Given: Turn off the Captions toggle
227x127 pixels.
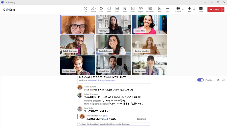Looking at the screenshot, I should click(200, 80).
